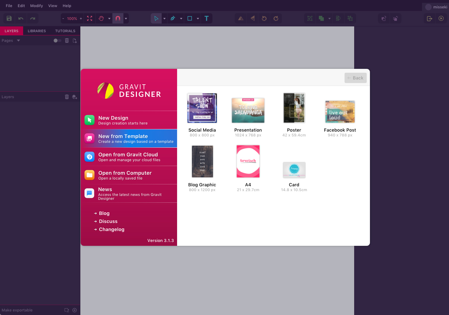
Task: Click the Bring forward arrange icon
Action: point(383,19)
